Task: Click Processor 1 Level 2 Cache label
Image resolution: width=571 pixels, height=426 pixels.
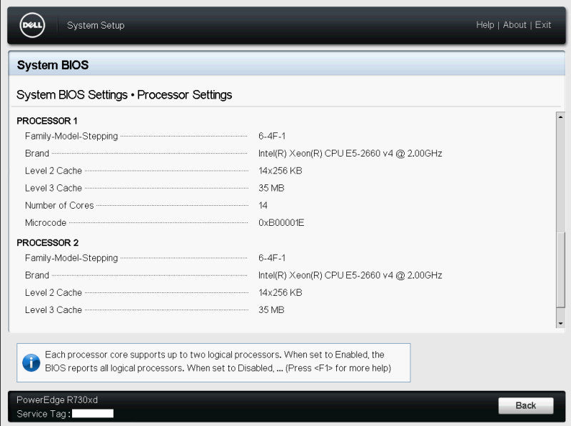Action: (x=54, y=171)
